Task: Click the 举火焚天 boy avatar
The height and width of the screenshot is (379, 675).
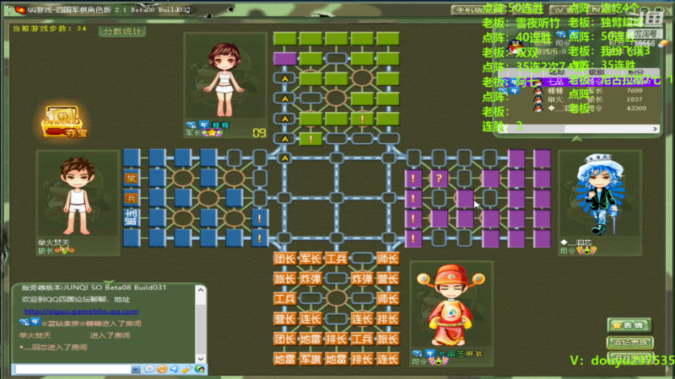Action: pyautogui.click(x=77, y=195)
